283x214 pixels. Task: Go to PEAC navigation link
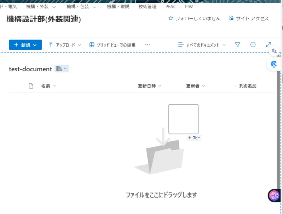point(171,7)
